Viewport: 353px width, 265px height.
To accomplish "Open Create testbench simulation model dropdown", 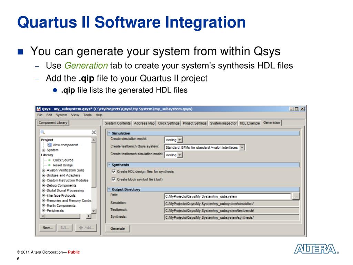I will pyautogui.click(x=180, y=155).
